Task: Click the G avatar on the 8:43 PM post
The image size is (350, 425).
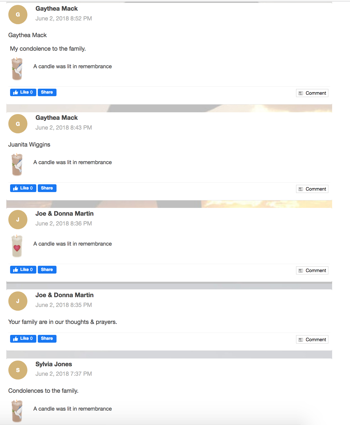Action: [18, 124]
